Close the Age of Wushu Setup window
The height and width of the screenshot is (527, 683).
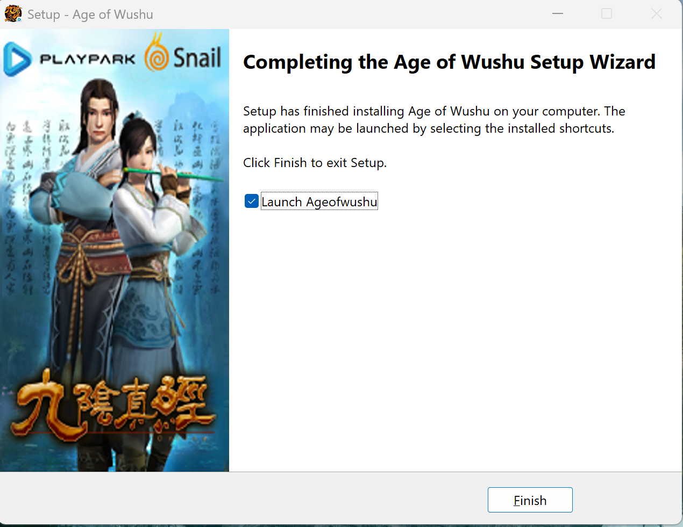pyautogui.click(x=656, y=14)
